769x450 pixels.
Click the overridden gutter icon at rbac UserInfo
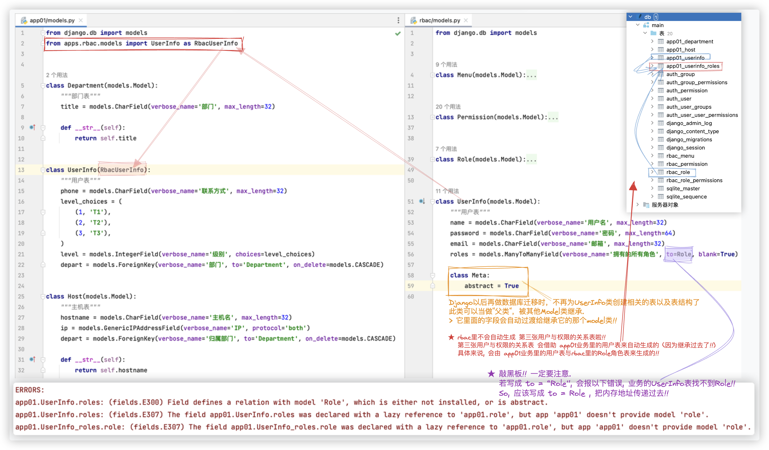pos(422,201)
